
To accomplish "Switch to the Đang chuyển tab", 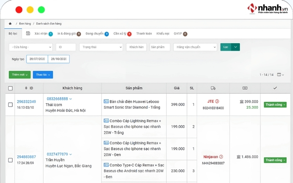I will (x=95, y=34).
